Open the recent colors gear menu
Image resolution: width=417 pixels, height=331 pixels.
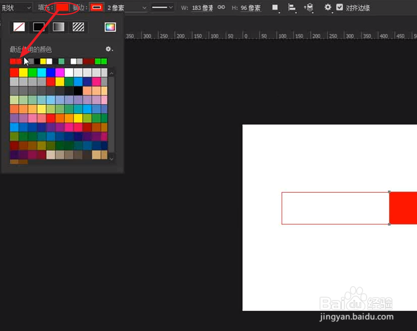tap(109, 49)
